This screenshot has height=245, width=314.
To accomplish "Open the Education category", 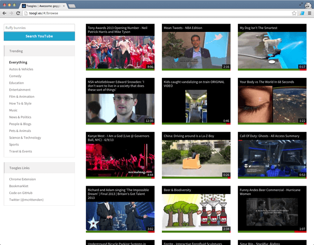I will click(x=16, y=83).
